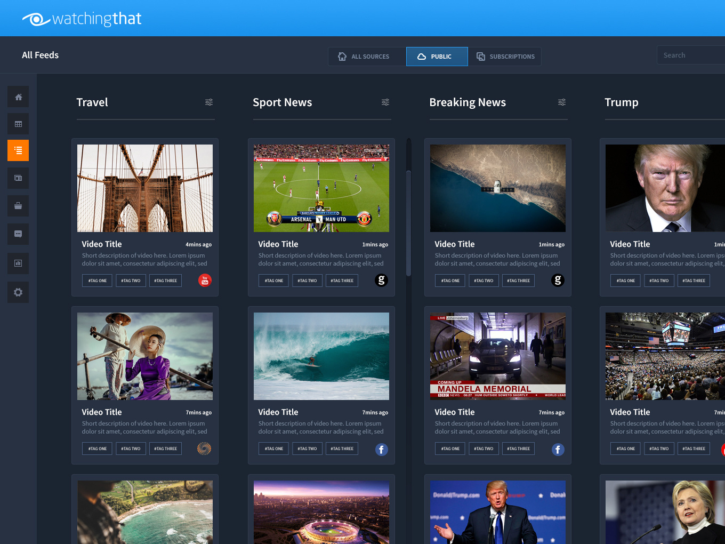
Task: Switch to grid view in the sidebar
Action: (18, 124)
